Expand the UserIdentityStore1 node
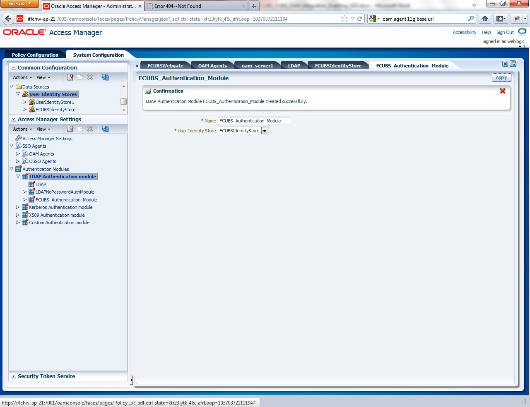530x407 pixels. pos(25,102)
